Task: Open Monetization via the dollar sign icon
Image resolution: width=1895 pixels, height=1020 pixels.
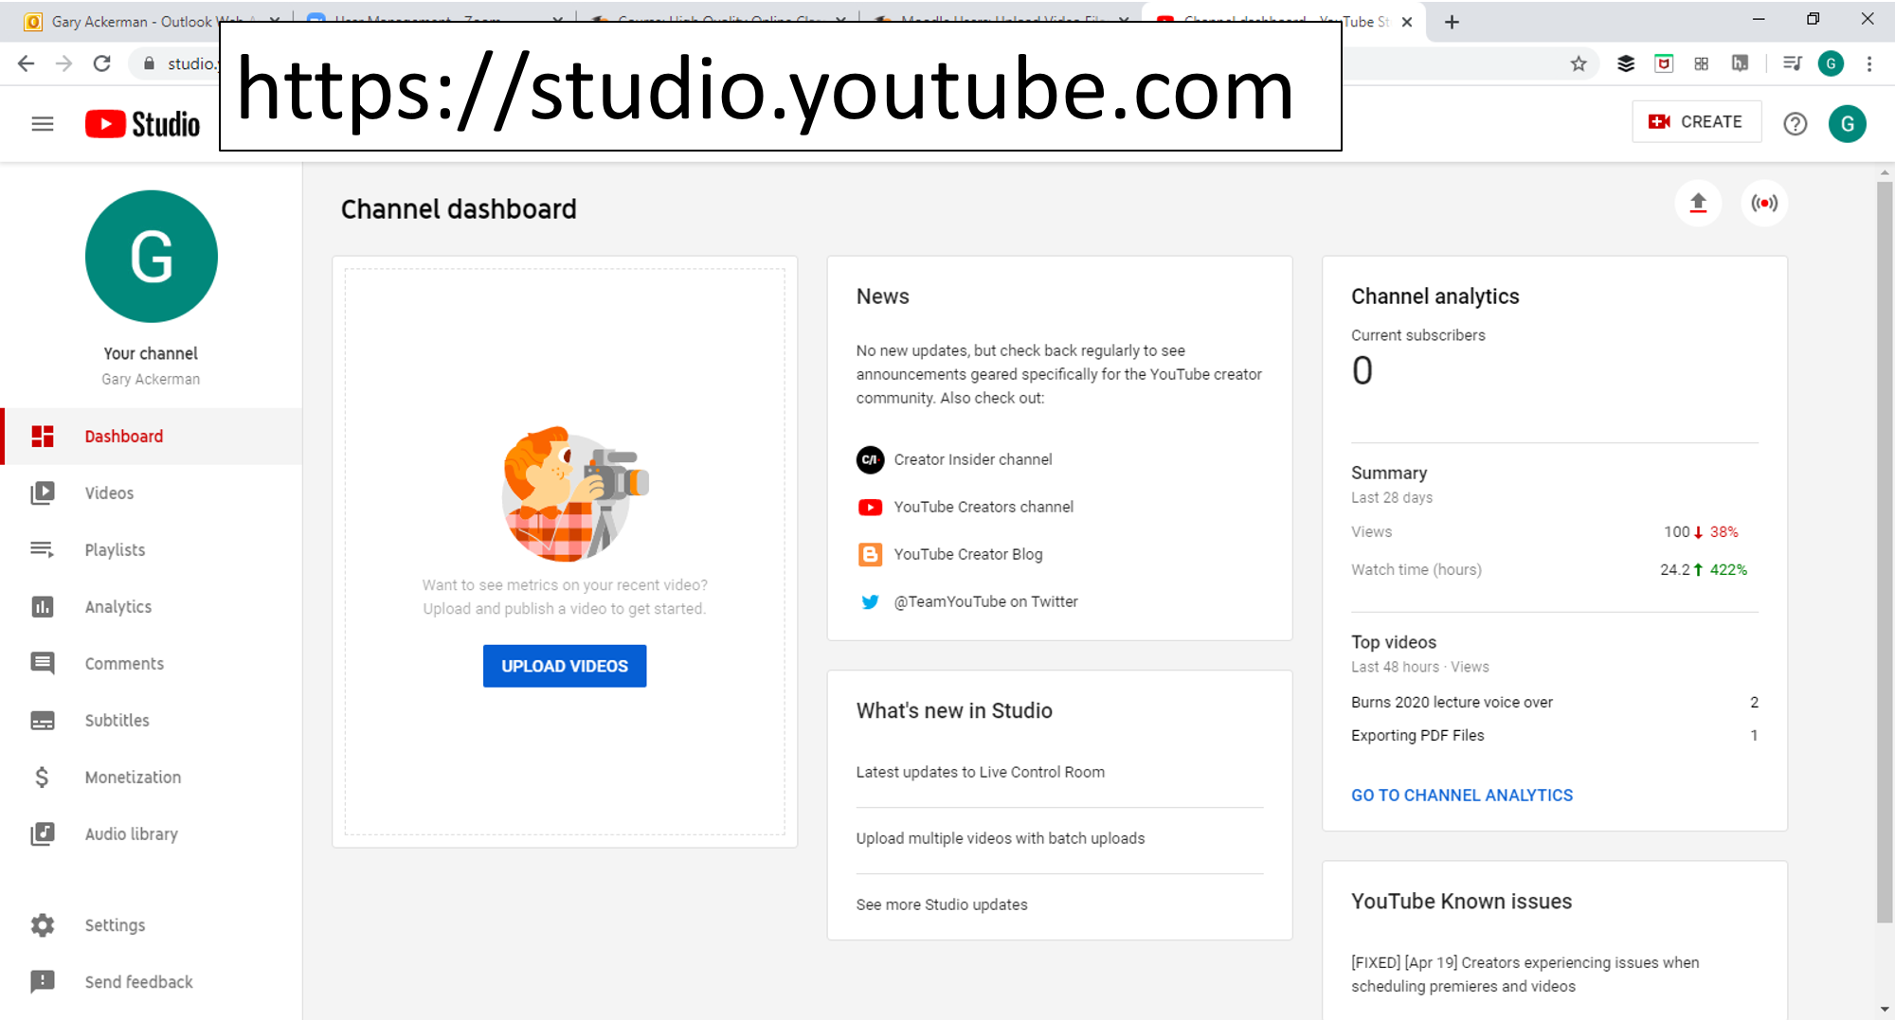Action: tap(133, 777)
